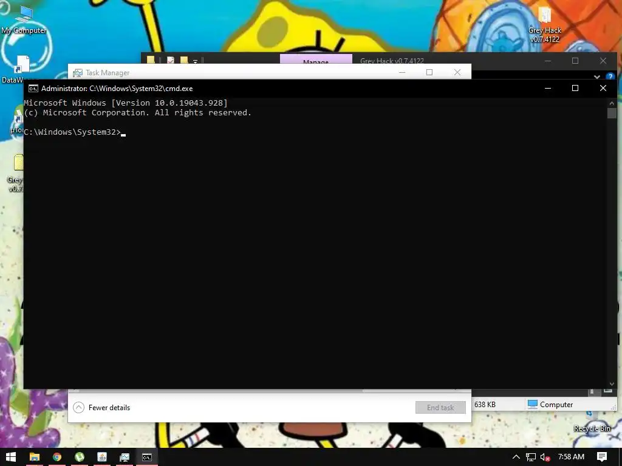
Task: Minimize the Grey Hack Explorer window
Action: tap(548, 61)
